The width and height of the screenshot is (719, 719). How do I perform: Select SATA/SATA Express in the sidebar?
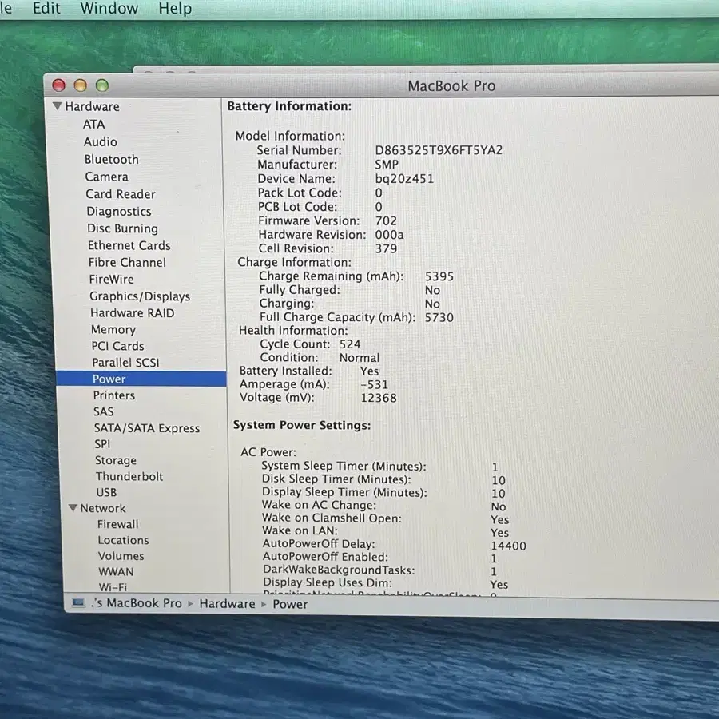[147, 428]
